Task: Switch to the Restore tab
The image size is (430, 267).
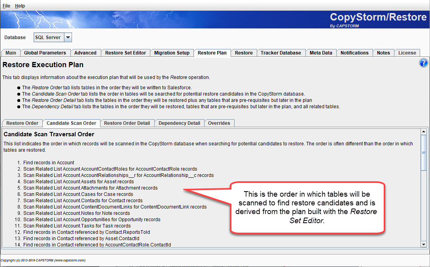Action: click(x=244, y=53)
